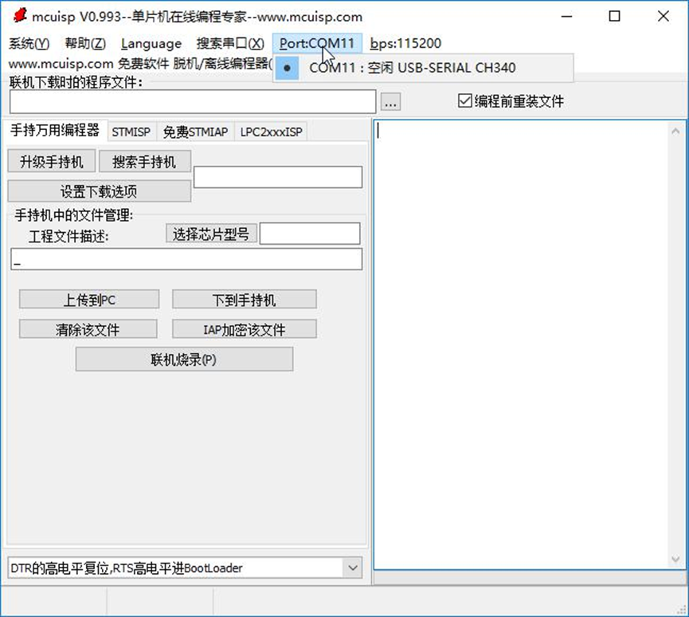Open the bps:115200 baud rate menu

[x=405, y=44]
